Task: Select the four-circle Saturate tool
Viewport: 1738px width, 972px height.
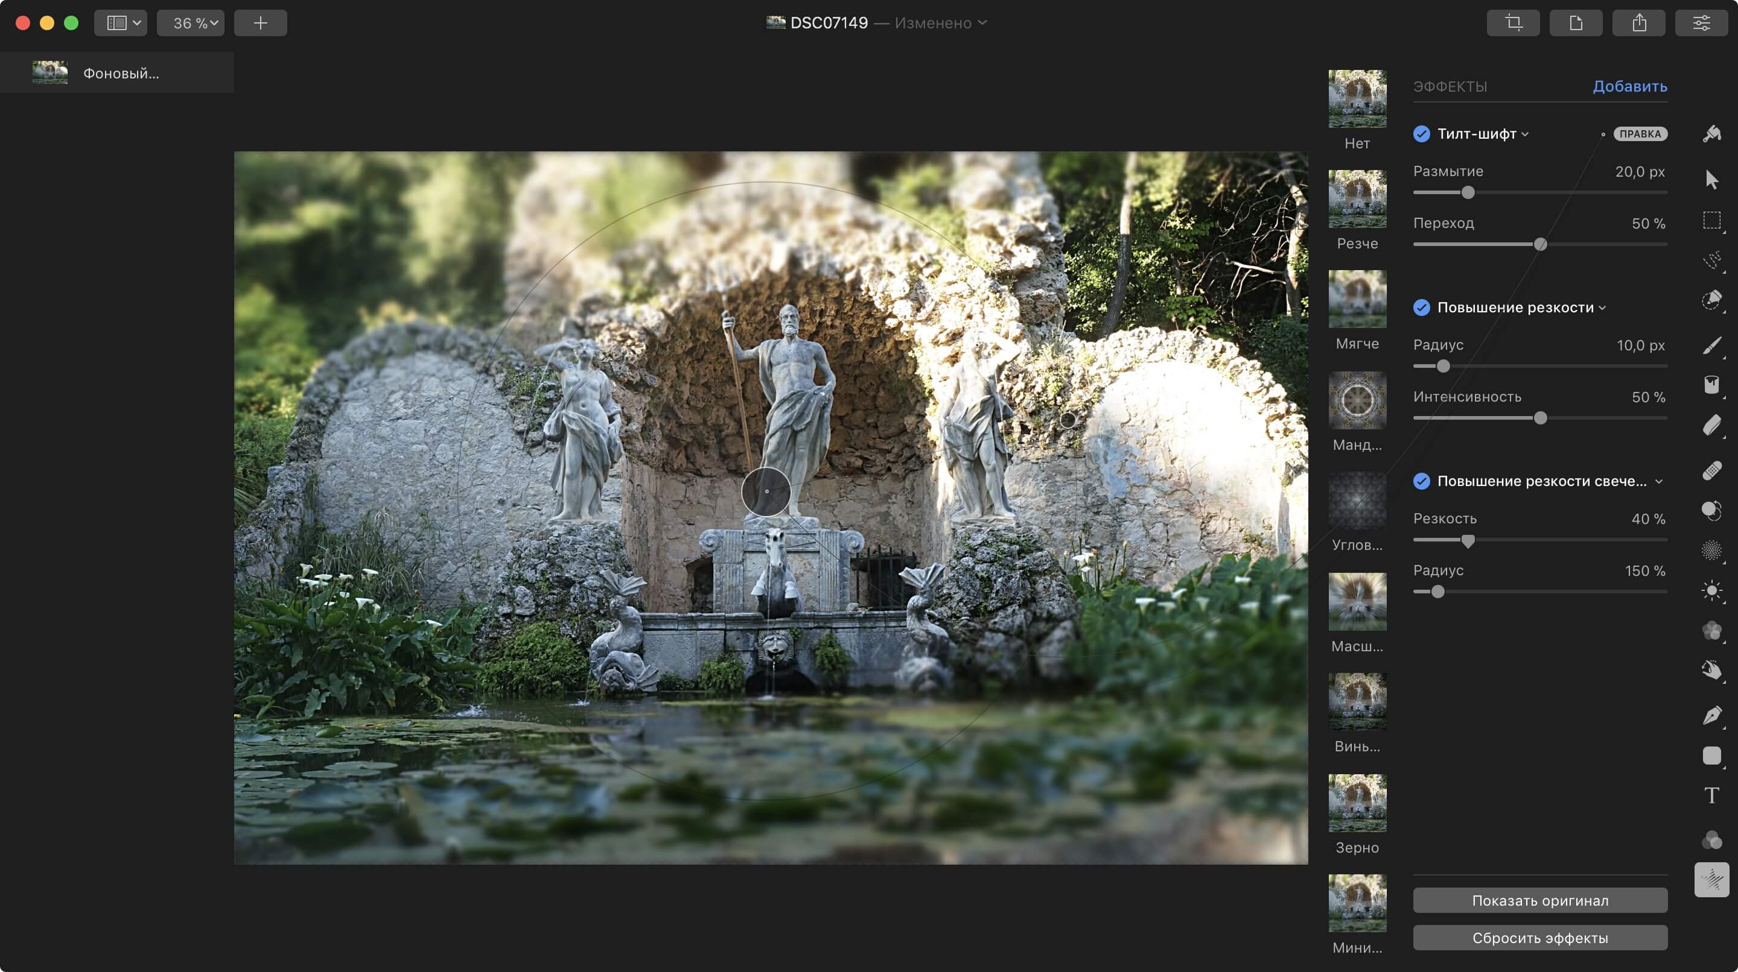Action: coord(1711,631)
